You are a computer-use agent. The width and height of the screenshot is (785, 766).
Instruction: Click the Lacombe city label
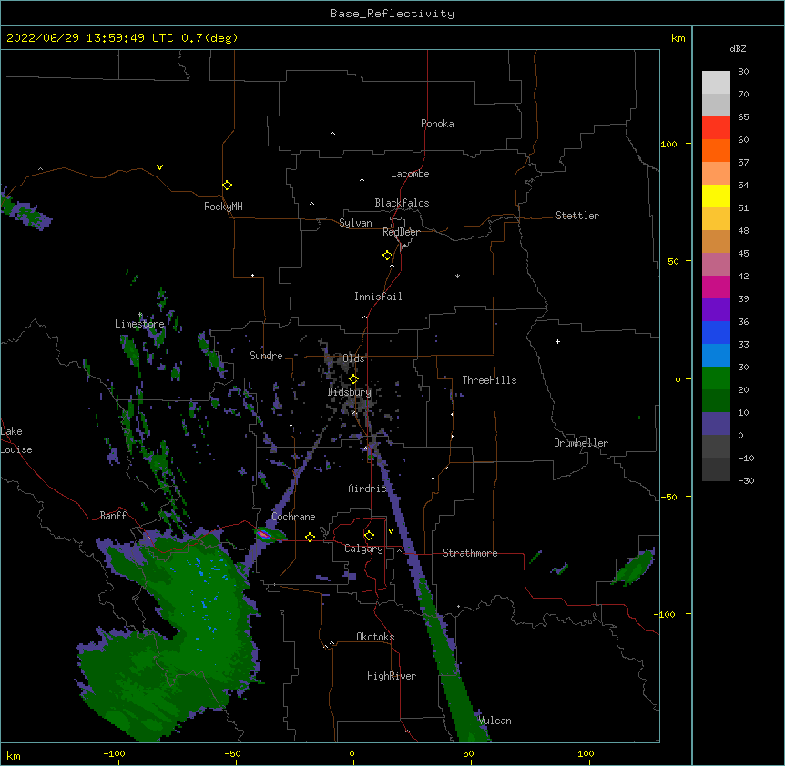(410, 174)
